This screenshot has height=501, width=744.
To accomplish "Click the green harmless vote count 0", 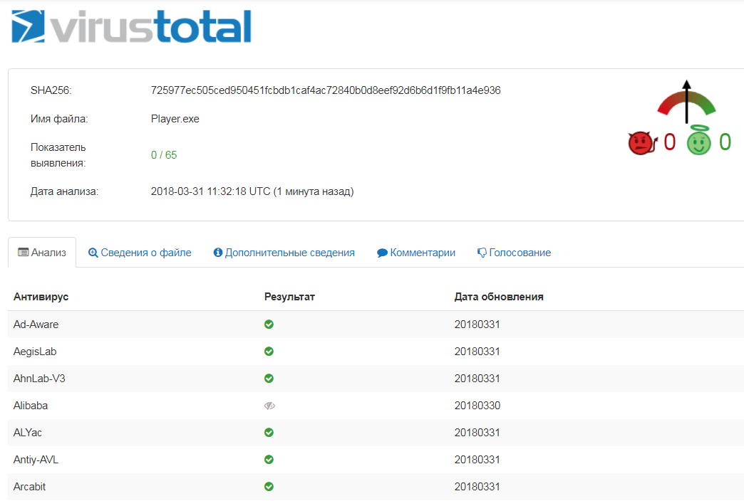I will point(725,142).
